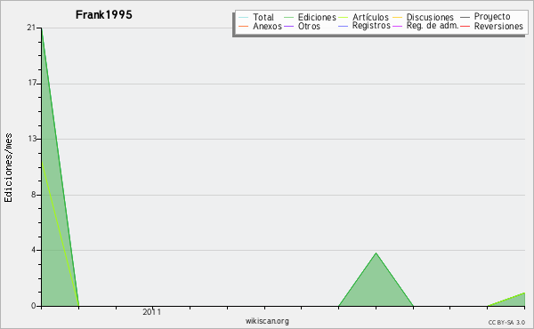Image resolution: width=534 pixels, height=329 pixels.
Task: Click the CC BY-SA 3.0 license text
Action: coord(506,323)
